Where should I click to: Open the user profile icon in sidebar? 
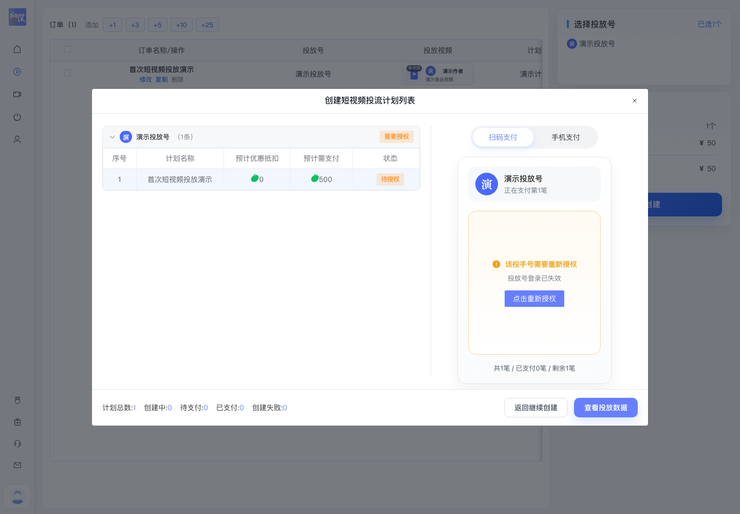tap(17, 140)
